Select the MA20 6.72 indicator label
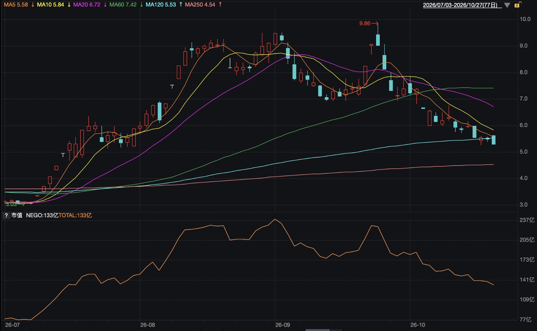Image resolution: width=537 pixels, height=331 pixels. coord(87,5)
